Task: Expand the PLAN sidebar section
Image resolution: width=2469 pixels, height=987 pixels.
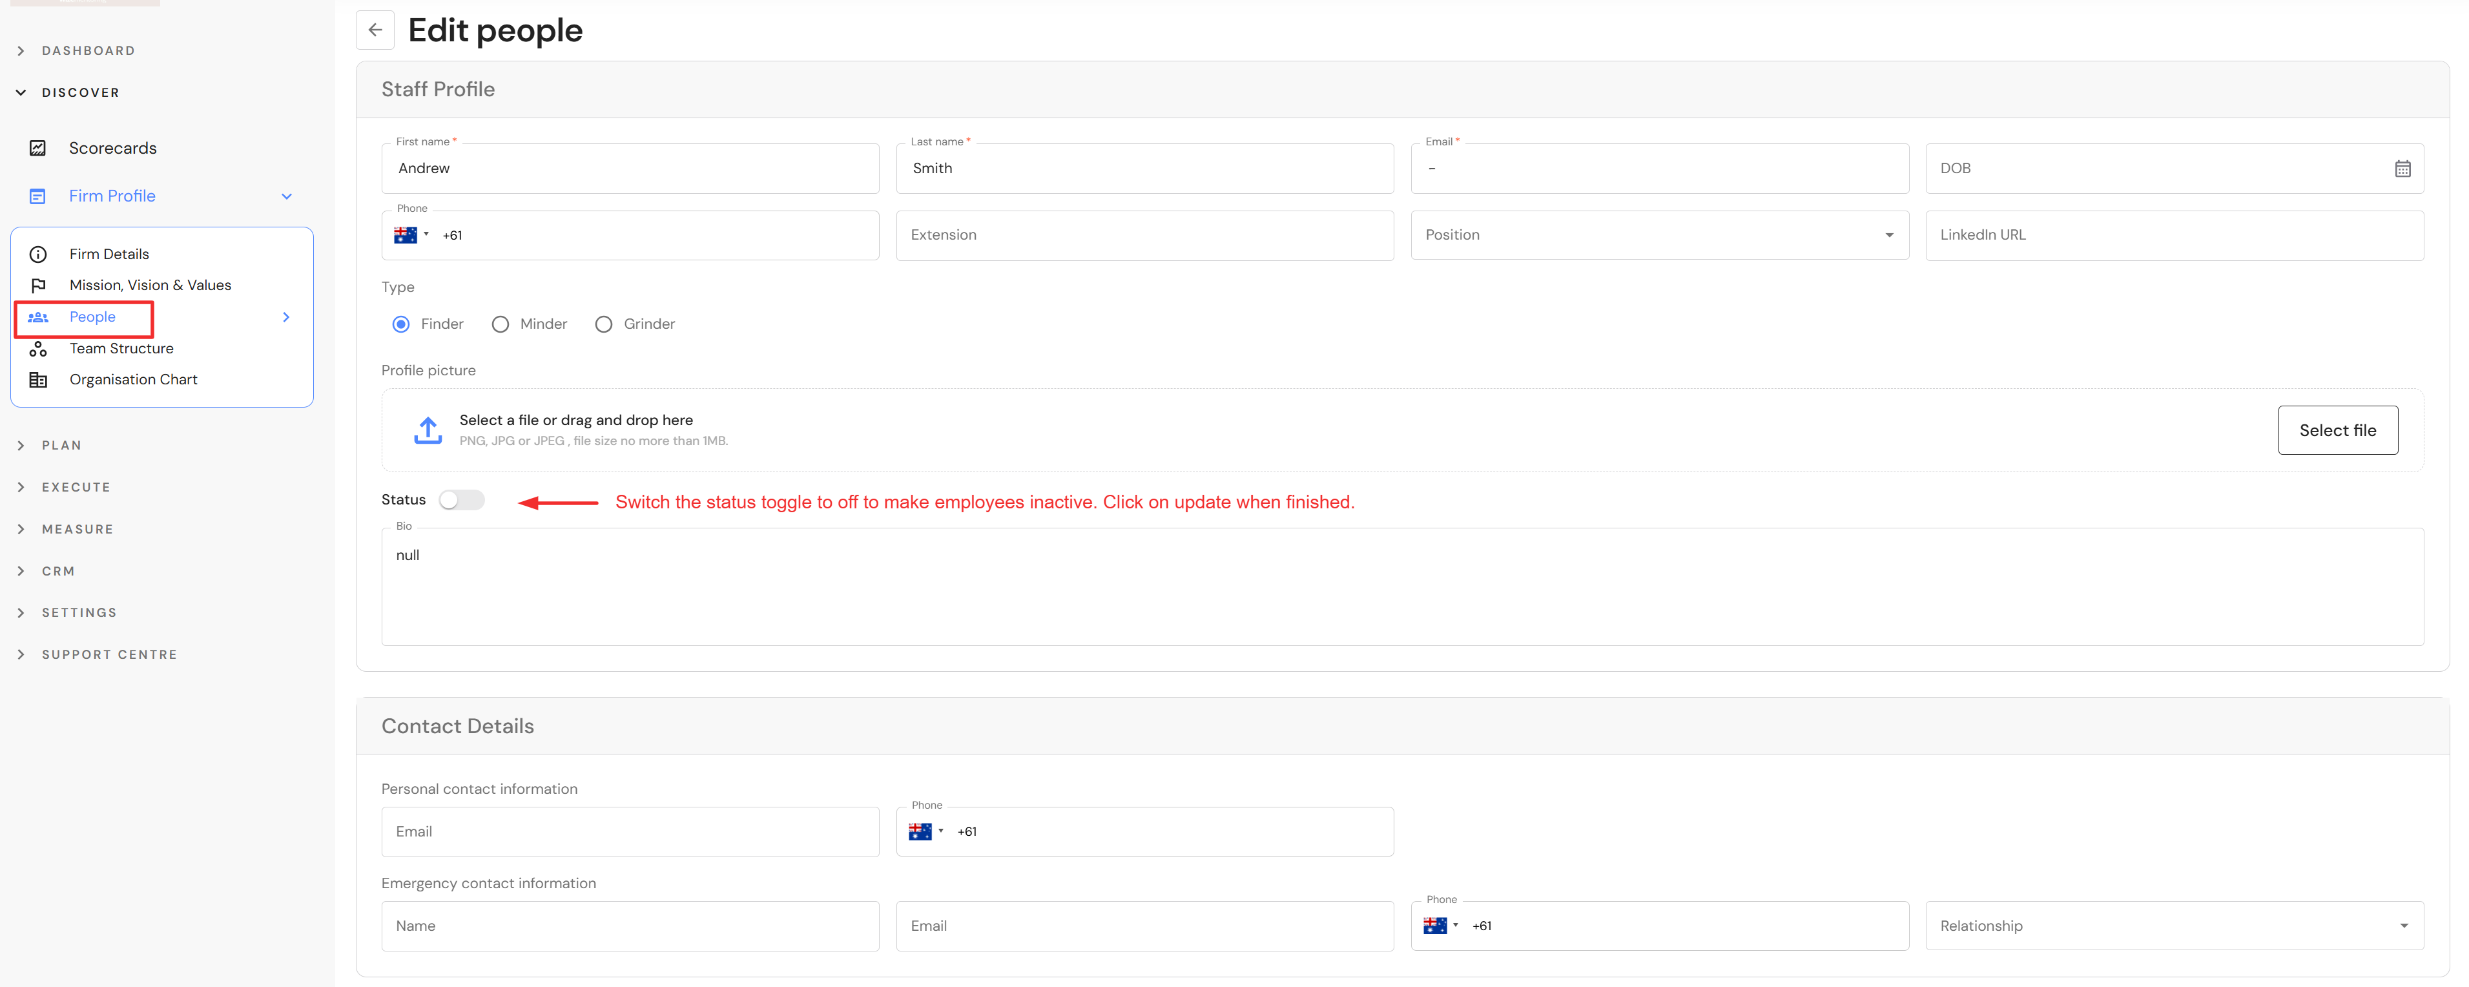Action: (61, 446)
